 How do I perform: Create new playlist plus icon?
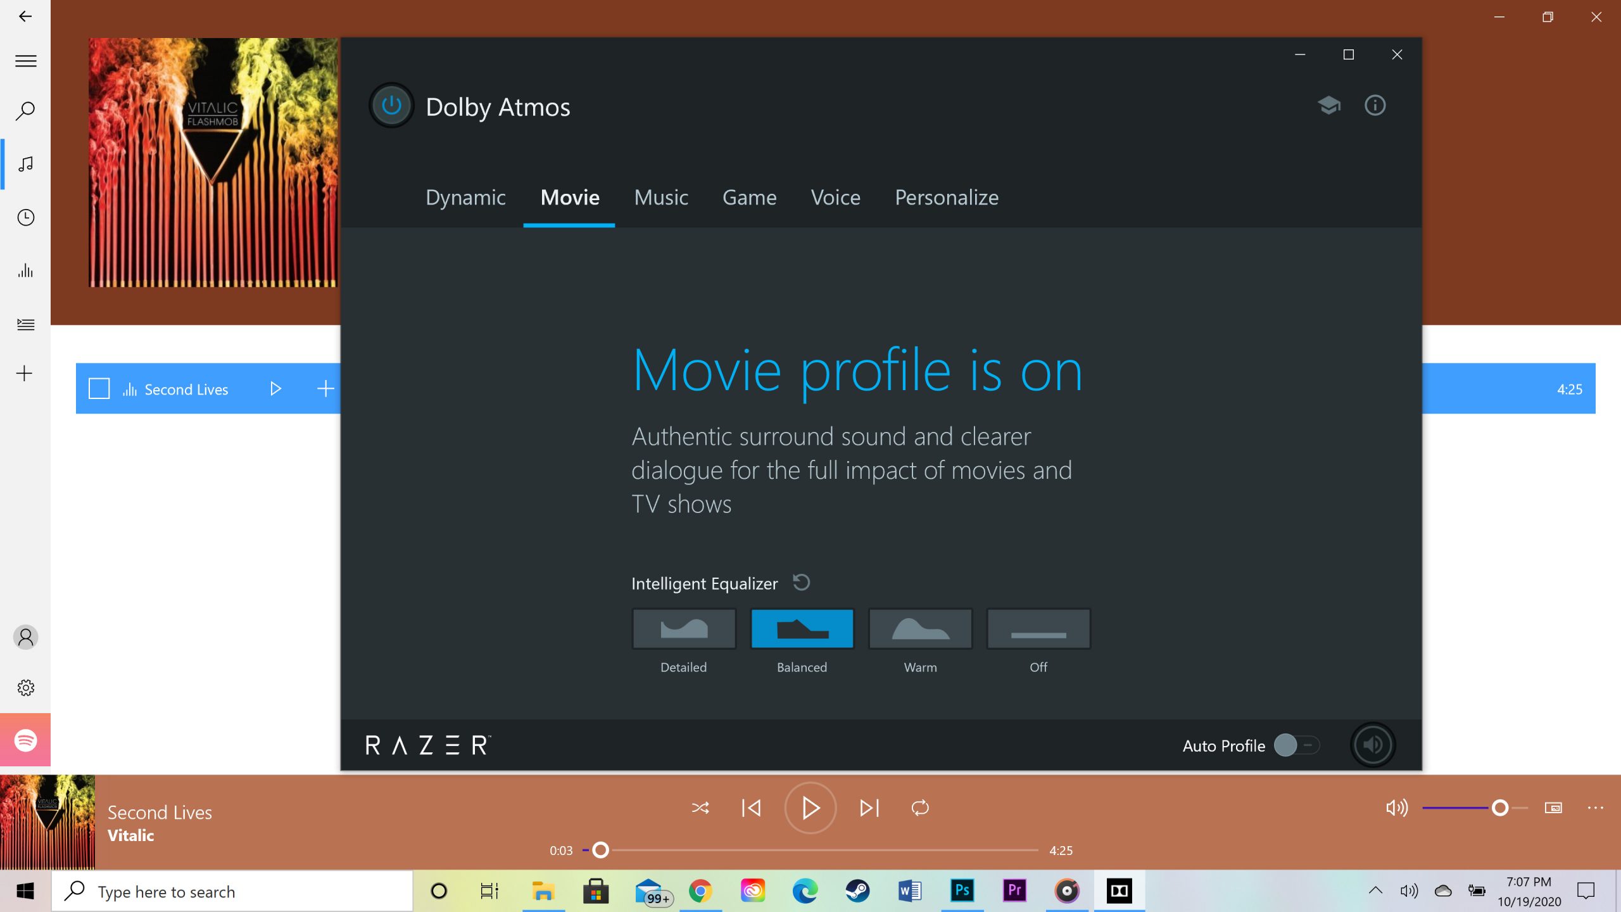click(24, 373)
